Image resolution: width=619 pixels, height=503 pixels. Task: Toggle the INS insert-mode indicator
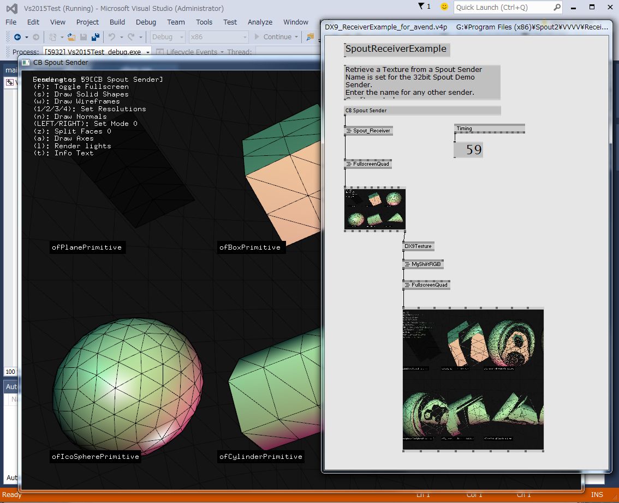(x=597, y=495)
